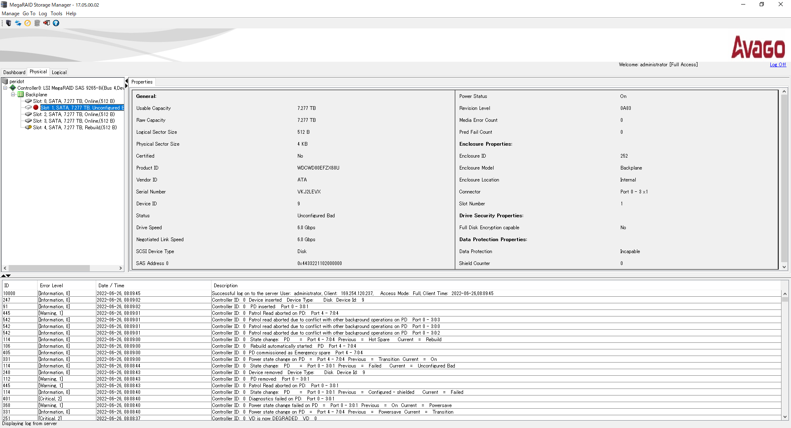Collapse the Backplane tree node
The image size is (791, 428).
13,94
